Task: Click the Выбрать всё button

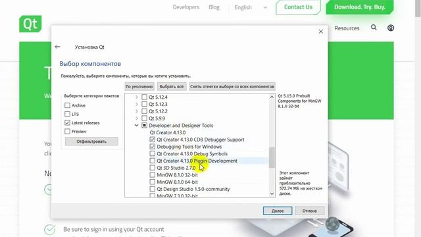Action: point(172,86)
